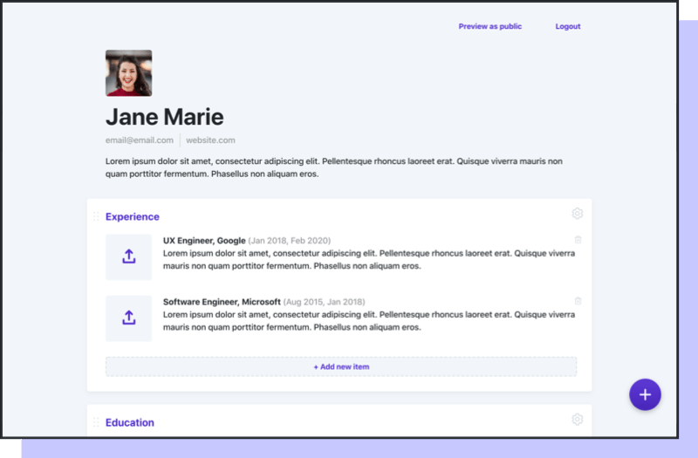Click the Preview as public link
Image resolution: width=698 pixels, height=458 pixels.
(x=489, y=26)
